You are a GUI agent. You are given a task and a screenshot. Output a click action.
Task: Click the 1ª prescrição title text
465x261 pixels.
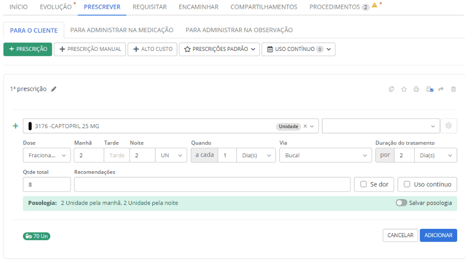click(28, 89)
